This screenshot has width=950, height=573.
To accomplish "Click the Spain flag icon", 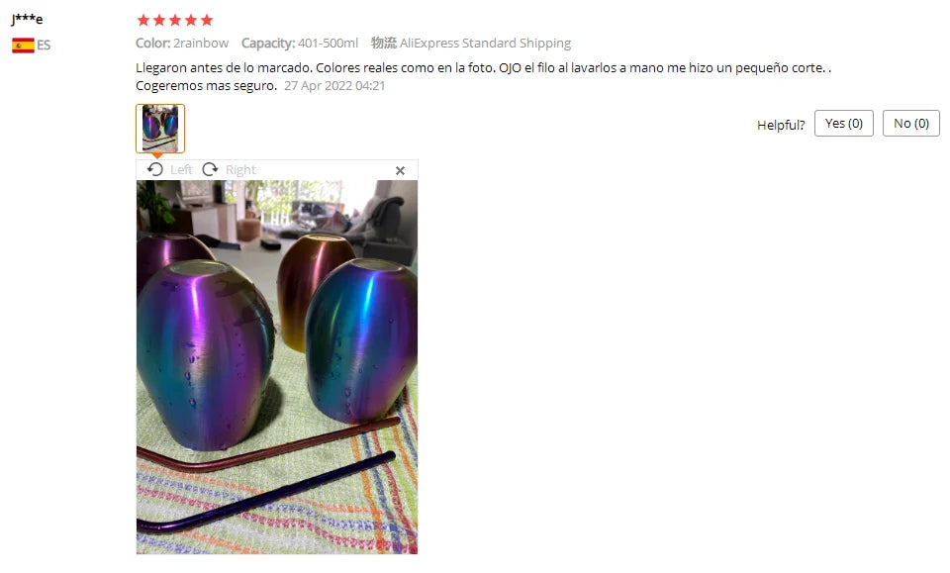I will pyautogui.click(x=23, y=46).
